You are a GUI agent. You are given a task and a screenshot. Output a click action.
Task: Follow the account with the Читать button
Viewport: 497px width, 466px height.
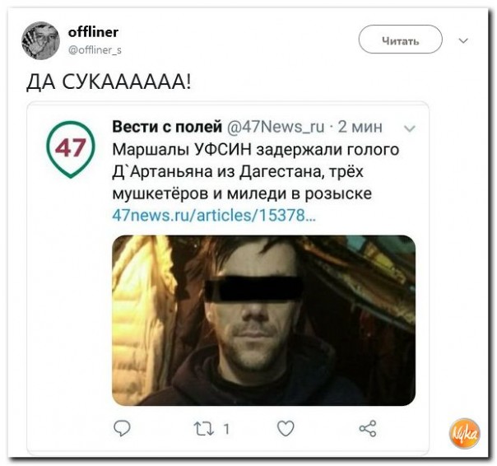401,40
